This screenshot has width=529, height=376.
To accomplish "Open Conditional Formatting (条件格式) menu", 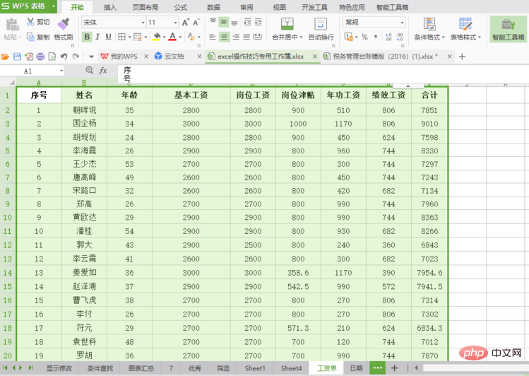I will coord(429,29).
